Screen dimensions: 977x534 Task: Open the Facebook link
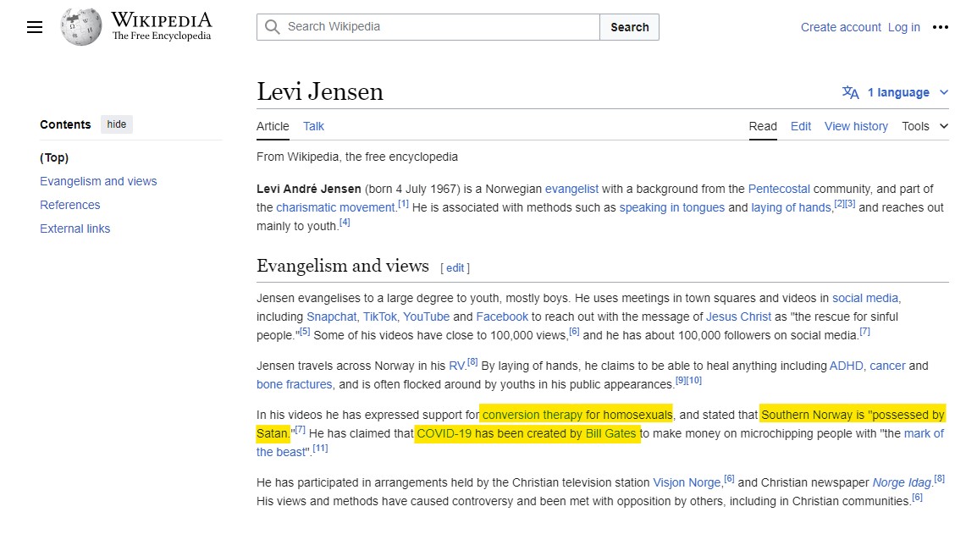pyautogui.click(x=502, y=317)
